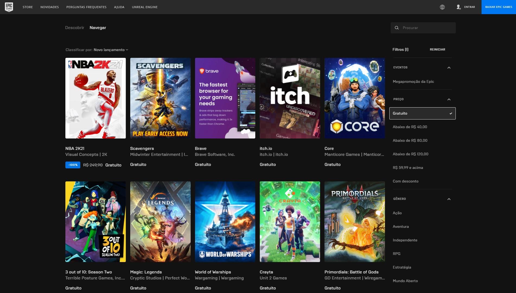Click the Wargaming | Wargaming developer text

(x=219, y=278)
